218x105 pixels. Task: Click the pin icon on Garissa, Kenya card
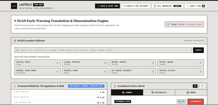(57, 63)
